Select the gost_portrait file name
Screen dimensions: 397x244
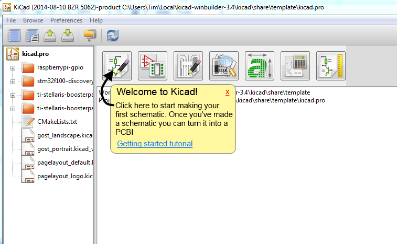click(x=65, y=149)
